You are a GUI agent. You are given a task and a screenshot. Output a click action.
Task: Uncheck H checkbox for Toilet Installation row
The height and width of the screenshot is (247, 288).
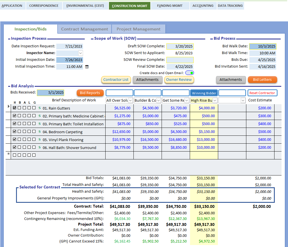pyautogui.click(x=15, y=124)
